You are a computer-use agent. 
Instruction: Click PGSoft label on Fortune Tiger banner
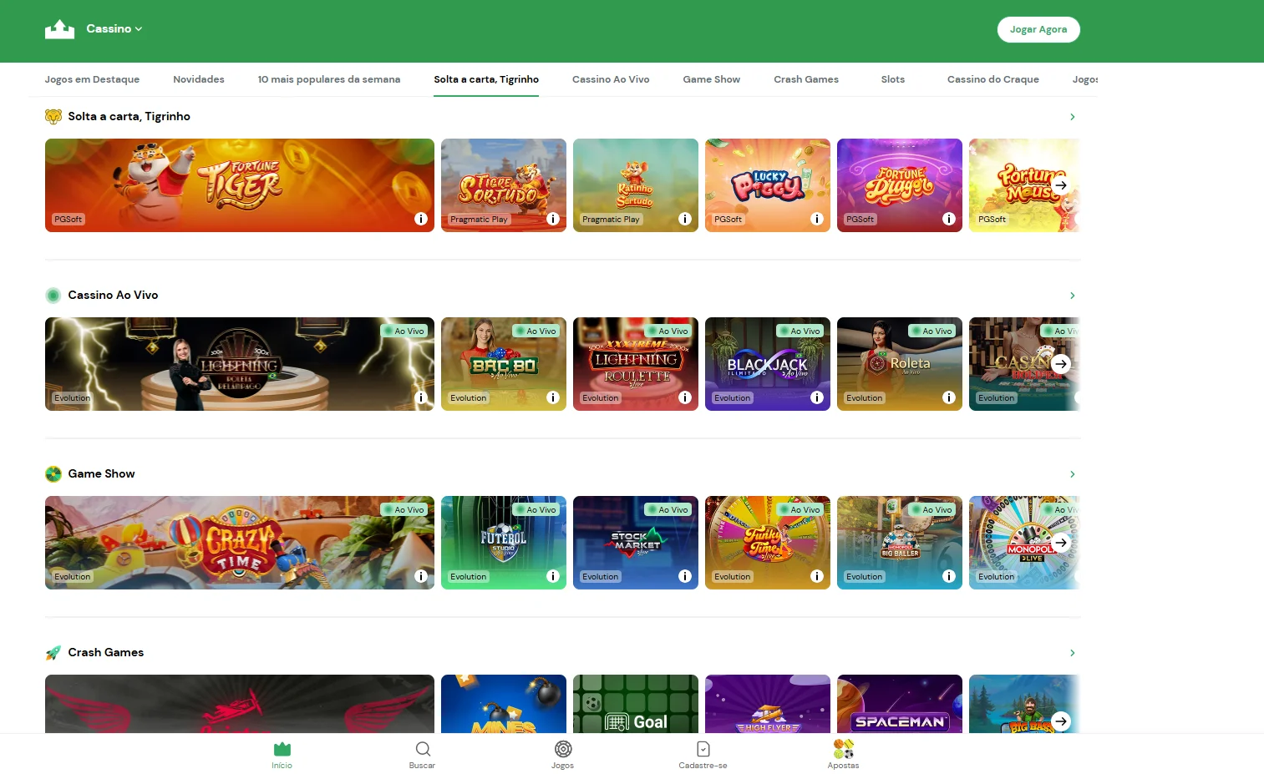tap(69, 220)
